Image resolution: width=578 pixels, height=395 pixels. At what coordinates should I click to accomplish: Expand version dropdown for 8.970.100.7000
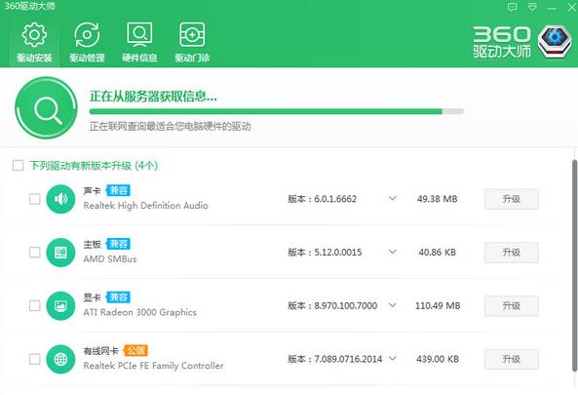click(392, 305)
